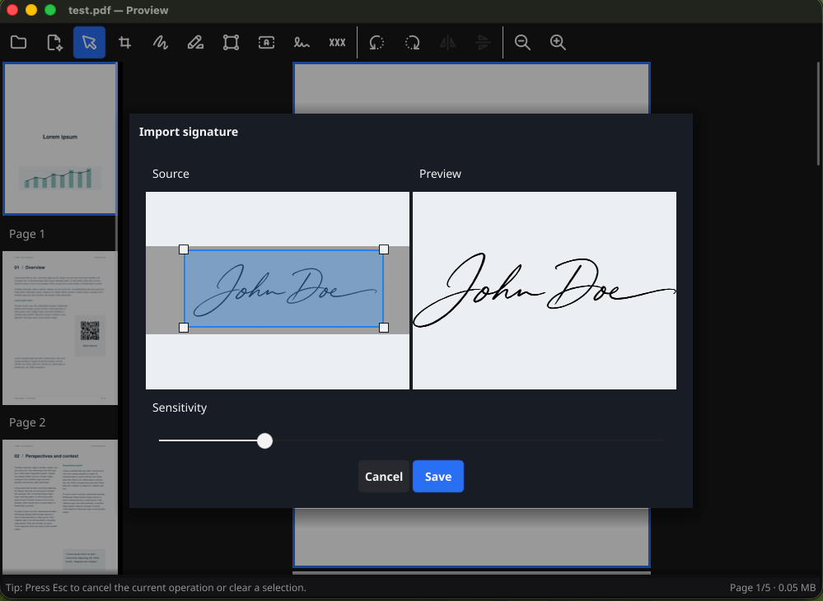Create a new document from the toolbar
Viewport: 823px width, 601px height.
[x=54, y=43]
